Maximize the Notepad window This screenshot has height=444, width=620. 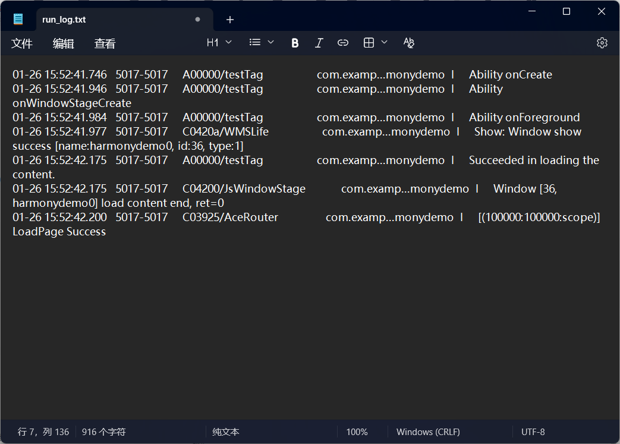[567, 11]
